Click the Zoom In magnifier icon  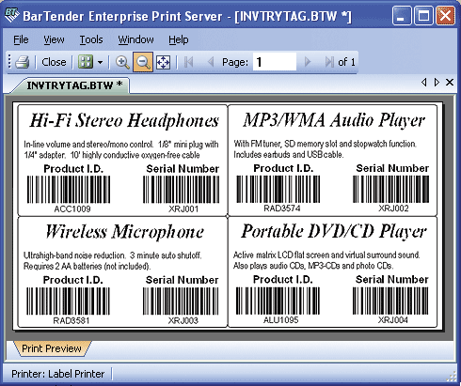click(x=122, y=62)
